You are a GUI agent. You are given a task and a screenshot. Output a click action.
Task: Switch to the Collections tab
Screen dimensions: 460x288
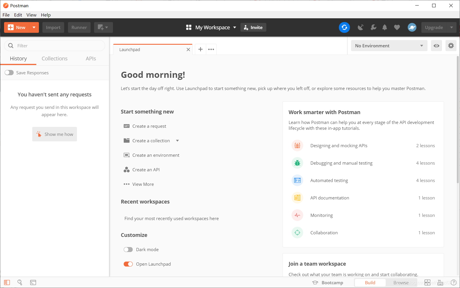55,59
